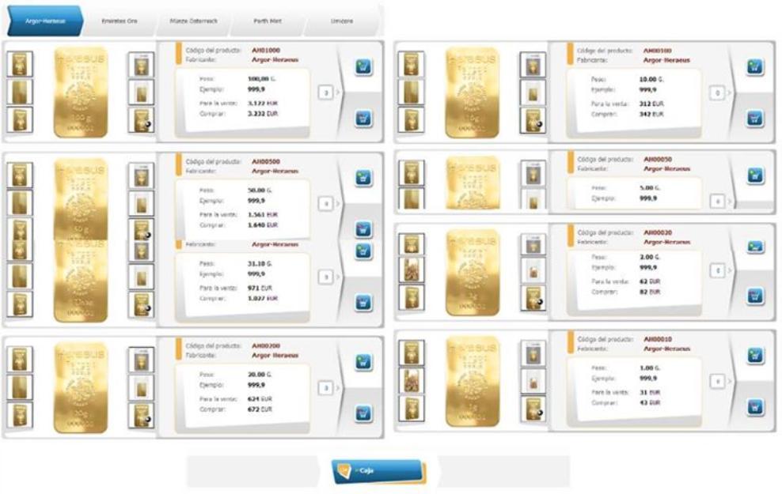Click the 342 EUR buy price
Viewport: 782px width, 494px height.
click(651, 114)
